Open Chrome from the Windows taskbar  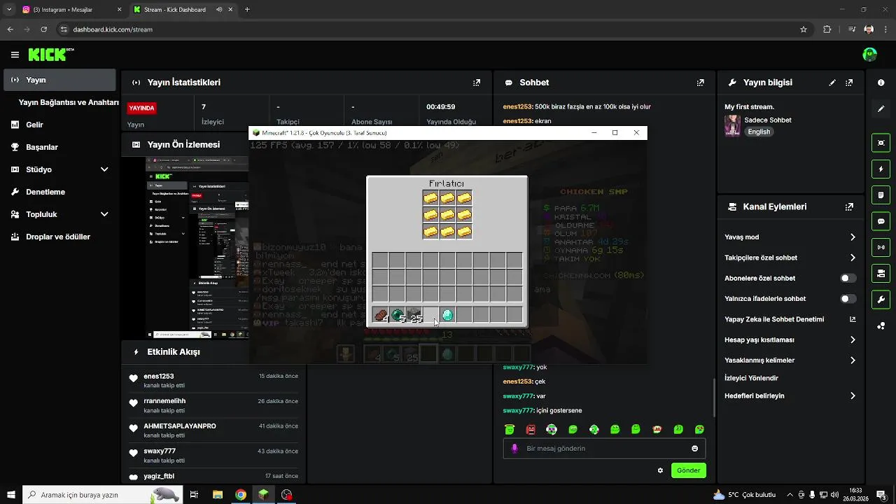coord(240,495)
